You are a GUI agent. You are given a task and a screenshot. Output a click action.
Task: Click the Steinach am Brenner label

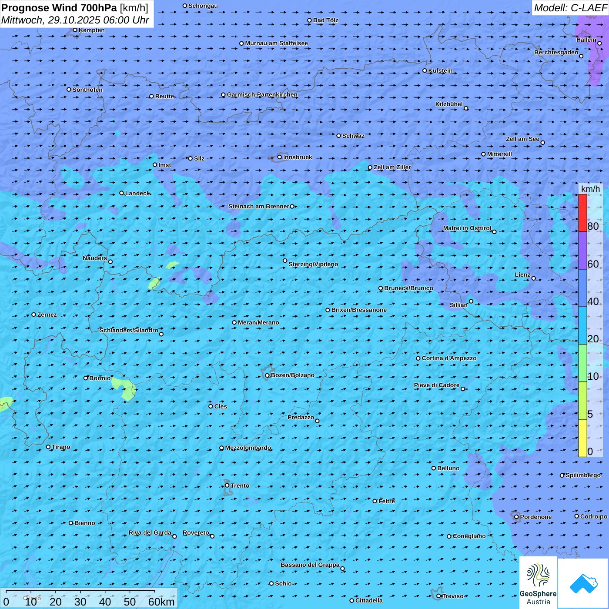pyautogui.click(x=259, y=206)
